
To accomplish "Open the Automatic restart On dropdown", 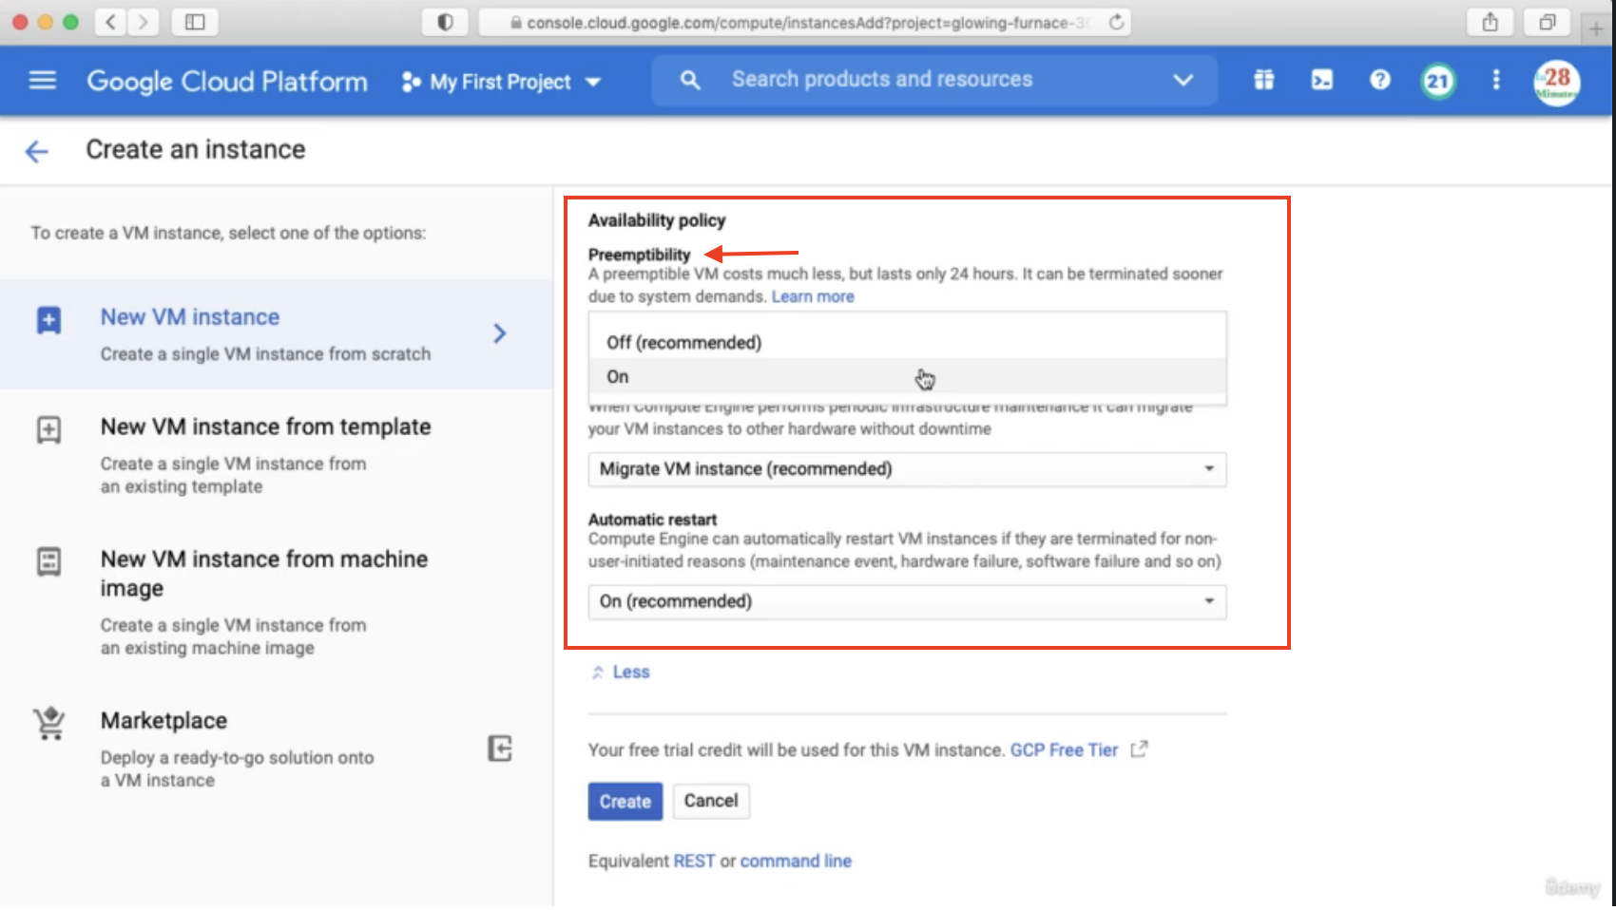I will [907, 601].
